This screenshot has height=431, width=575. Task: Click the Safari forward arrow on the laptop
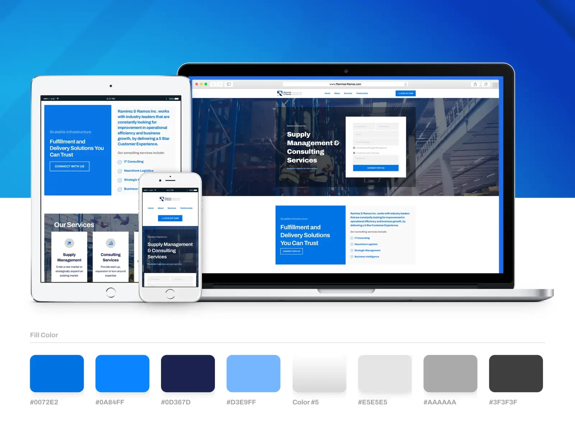[x=220, y=84]
